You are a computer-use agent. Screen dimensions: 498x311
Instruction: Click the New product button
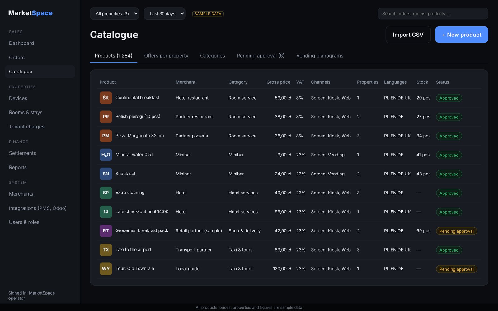(x=462, y=35)
